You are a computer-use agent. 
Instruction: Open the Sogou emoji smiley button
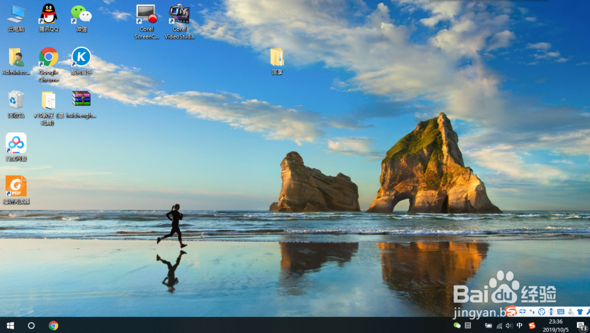point(542,312)
